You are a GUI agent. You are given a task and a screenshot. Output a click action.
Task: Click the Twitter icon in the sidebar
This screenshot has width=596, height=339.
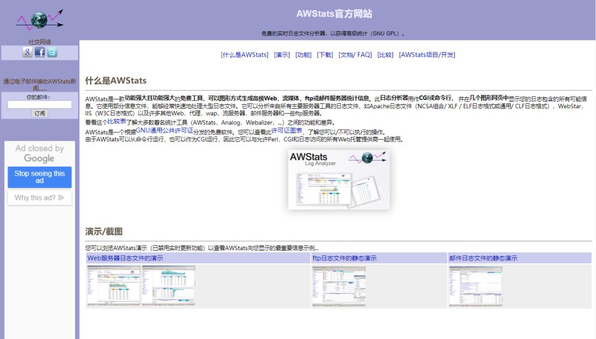tap(51, 52)
